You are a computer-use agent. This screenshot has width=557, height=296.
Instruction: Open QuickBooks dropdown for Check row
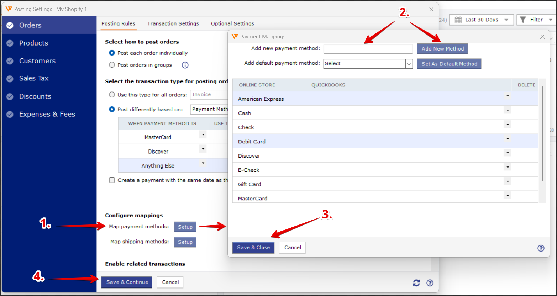click(x=508, y=125)
